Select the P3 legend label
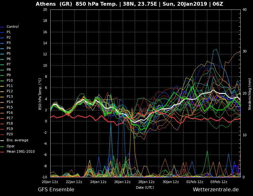 coord(9,43)
